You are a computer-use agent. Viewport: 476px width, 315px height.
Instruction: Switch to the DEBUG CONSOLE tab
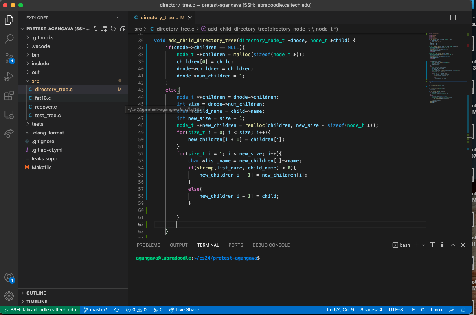pos(271,245)
